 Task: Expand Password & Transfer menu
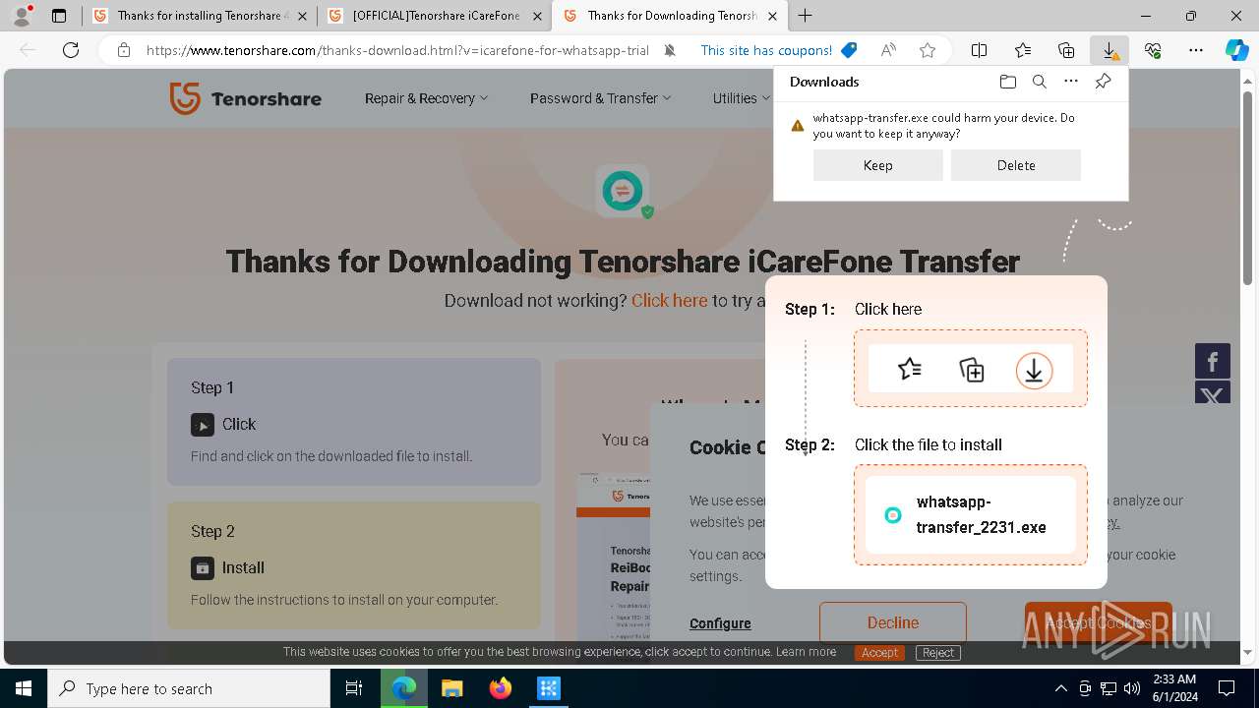600,98
